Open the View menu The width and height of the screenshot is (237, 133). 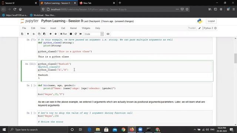(x=43, y=28)
